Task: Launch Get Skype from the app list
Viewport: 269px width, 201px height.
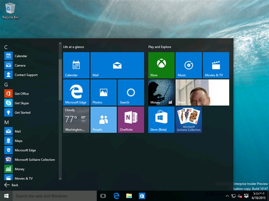Action: pos(31,103)
